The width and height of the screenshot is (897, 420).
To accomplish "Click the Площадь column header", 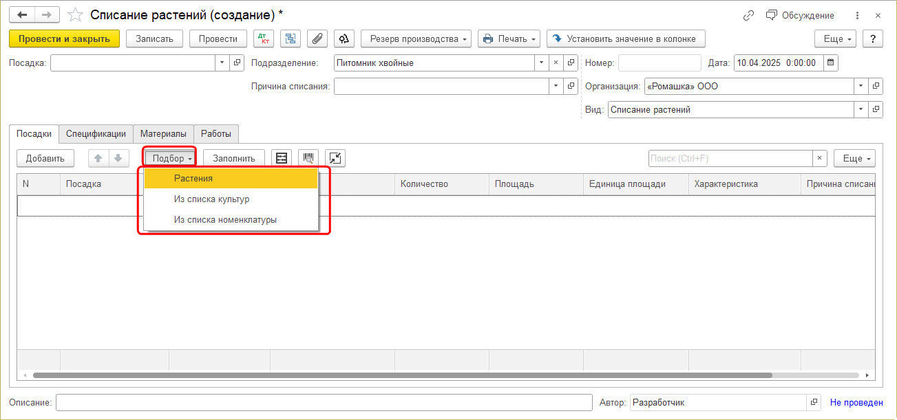I will pyautogui.click(x=536, y=184).
